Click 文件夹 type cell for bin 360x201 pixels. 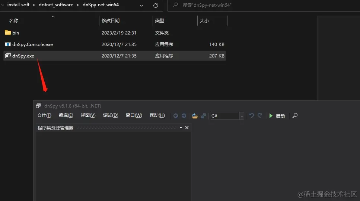click(162, 33)
